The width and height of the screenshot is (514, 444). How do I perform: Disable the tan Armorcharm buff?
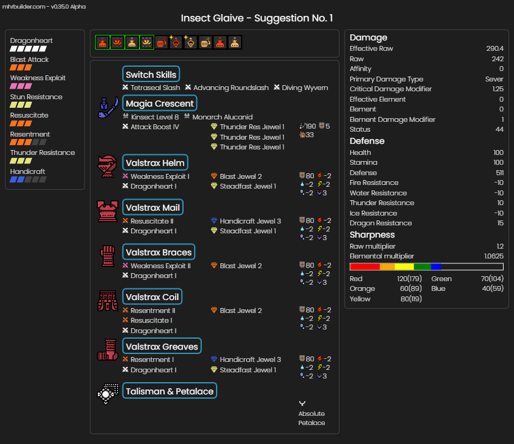click(132, 42)
